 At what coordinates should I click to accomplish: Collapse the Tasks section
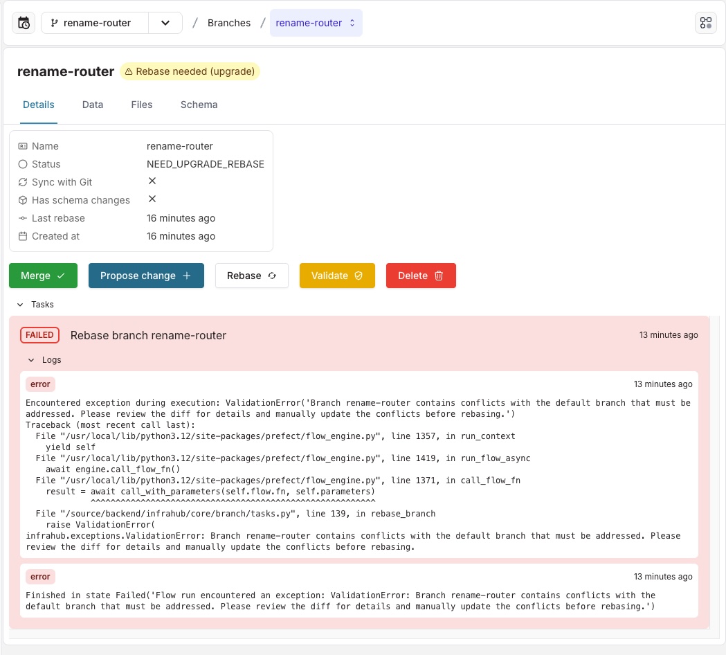(x=19, y=305)
